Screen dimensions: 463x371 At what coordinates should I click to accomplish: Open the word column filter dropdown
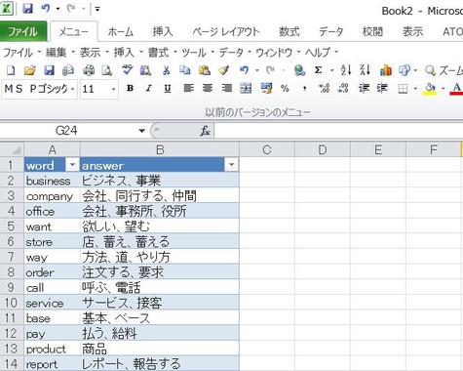click(x=72, y=165)
